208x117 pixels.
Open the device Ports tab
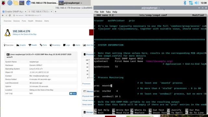(x=43, y=45)
